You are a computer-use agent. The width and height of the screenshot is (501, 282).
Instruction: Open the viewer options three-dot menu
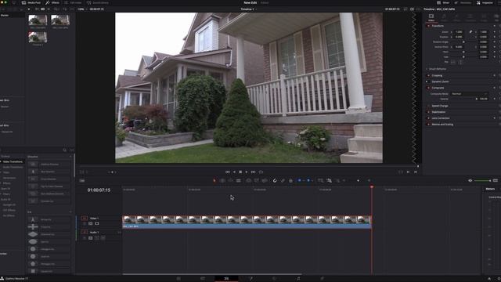418,9
